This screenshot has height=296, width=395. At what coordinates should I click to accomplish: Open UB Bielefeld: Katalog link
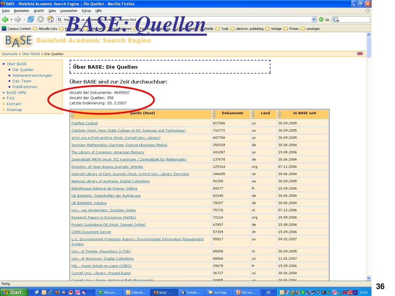coord(89,203)
